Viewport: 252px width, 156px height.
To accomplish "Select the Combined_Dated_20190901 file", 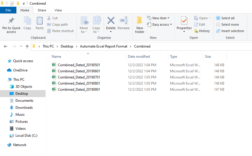I will click(x=79, y=90).
